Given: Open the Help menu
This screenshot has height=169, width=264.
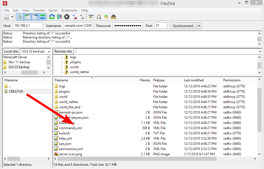Looking at the screenshot, I should tap(85, 10).
